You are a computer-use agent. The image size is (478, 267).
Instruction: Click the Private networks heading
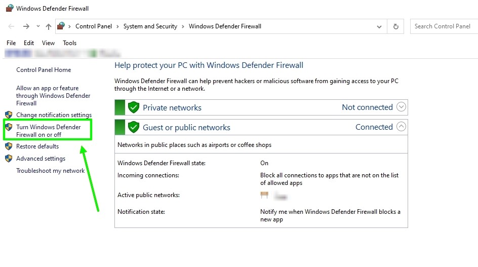pyautogui.click(x=172, y=108)
